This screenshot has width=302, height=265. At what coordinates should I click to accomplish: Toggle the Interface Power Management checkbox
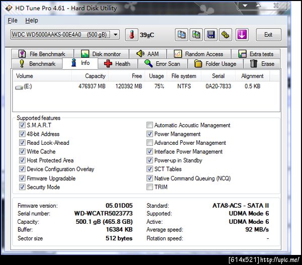[149, 151]
